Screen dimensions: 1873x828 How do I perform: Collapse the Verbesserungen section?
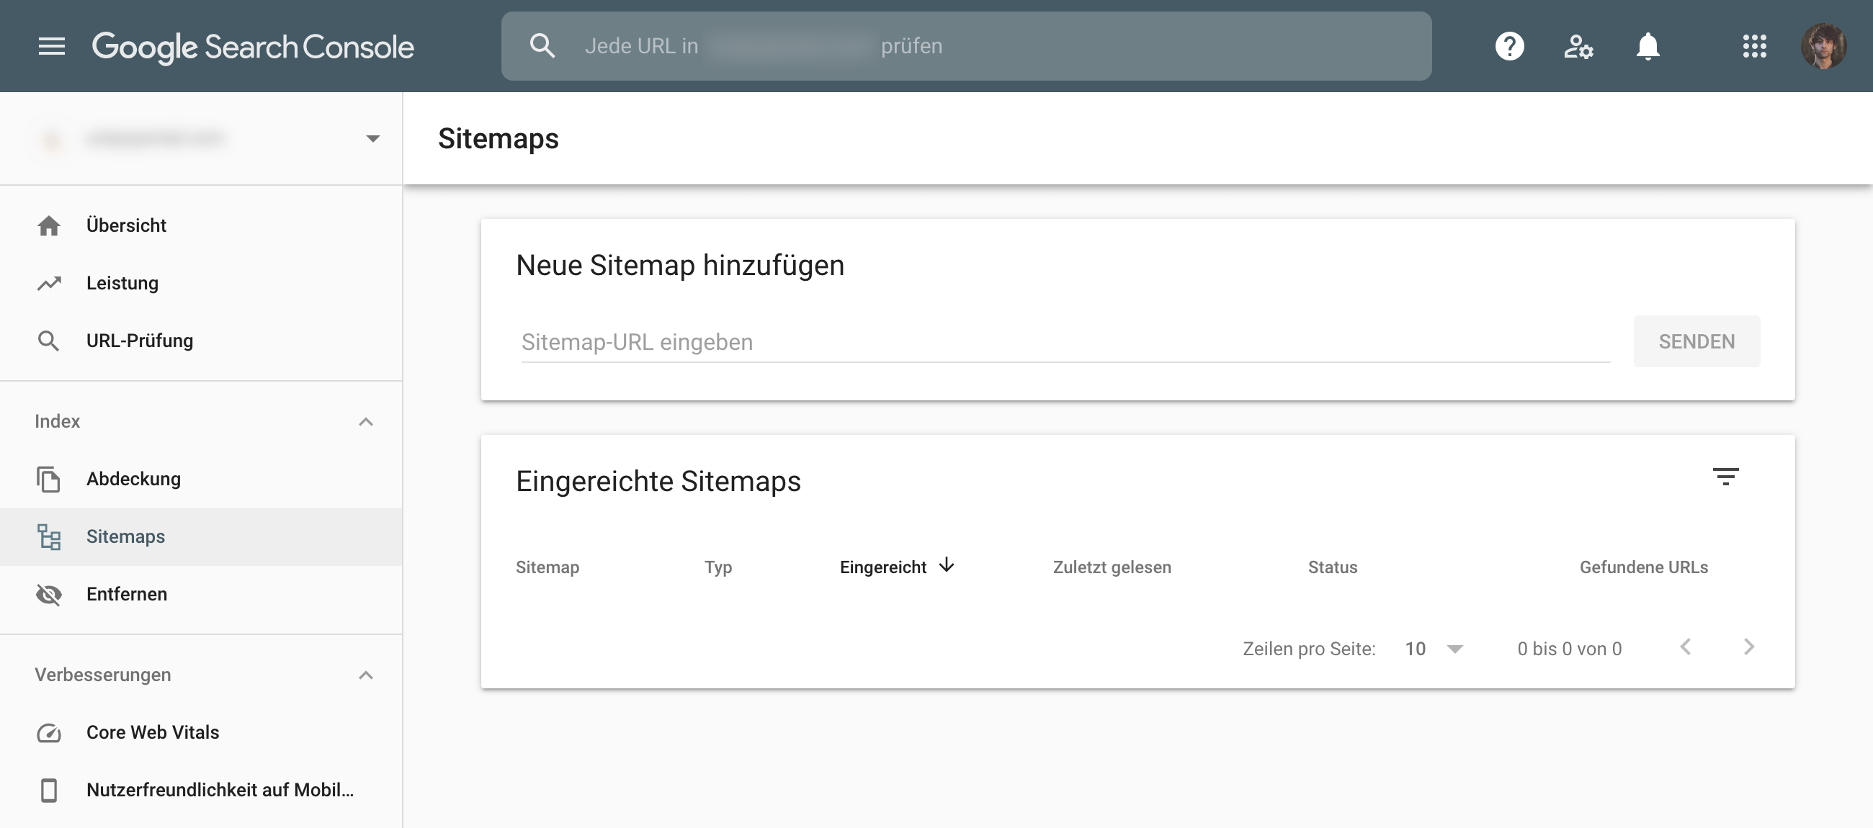click(366, 675)
